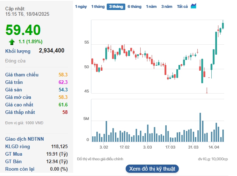Choose the 3 năm time range
The height and width of the screenshot is (176, 237).
[167, 7]
